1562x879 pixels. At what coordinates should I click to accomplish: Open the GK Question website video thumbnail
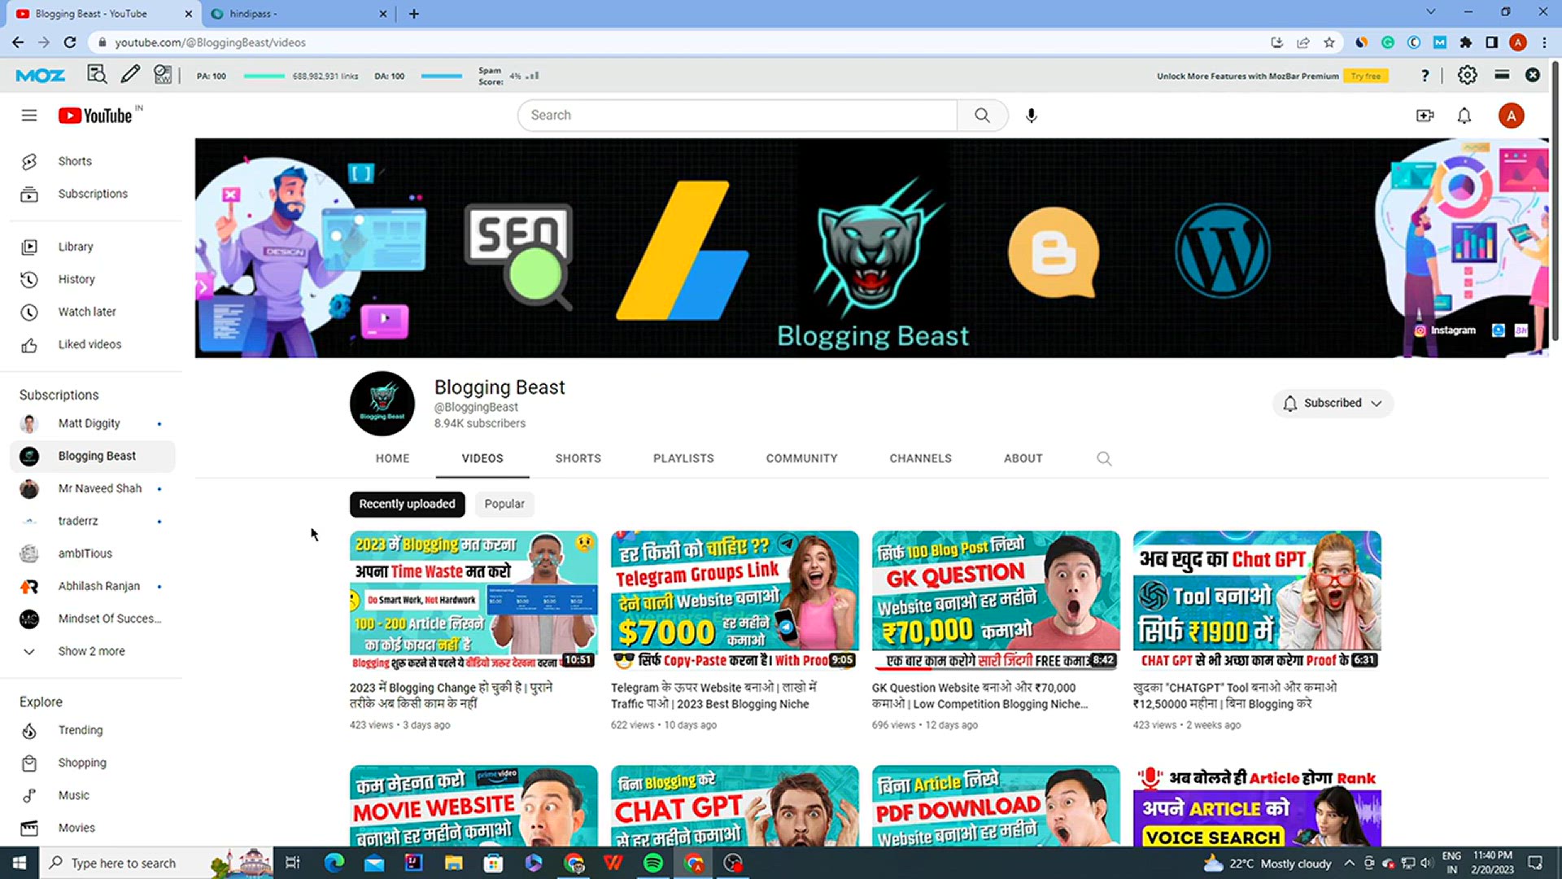pyautogui.click(x=996, y=601)
